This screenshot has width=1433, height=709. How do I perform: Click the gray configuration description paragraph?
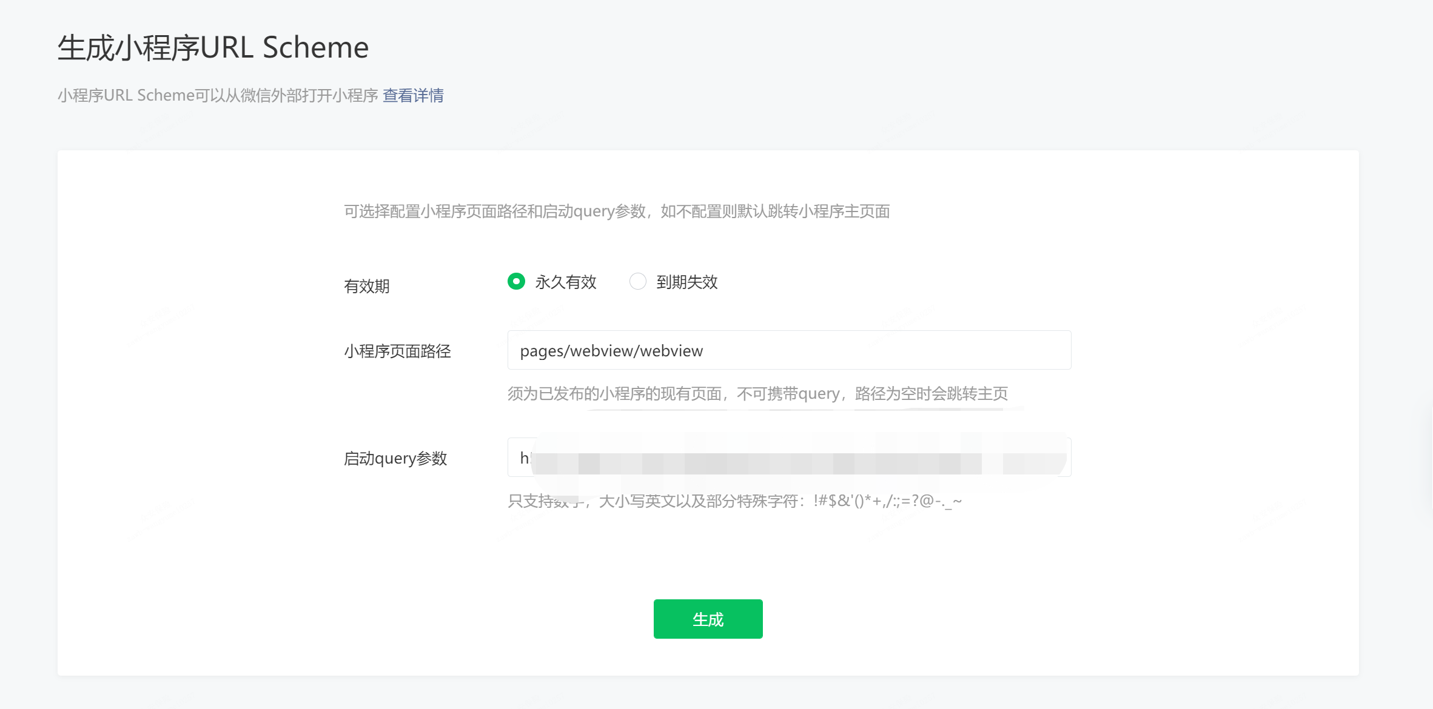pyautogui.click(x=616, y=211)
